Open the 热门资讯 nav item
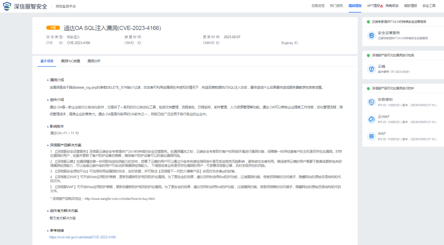The width and height of the screenshot is (444, 245). click(x=336, y=6)
